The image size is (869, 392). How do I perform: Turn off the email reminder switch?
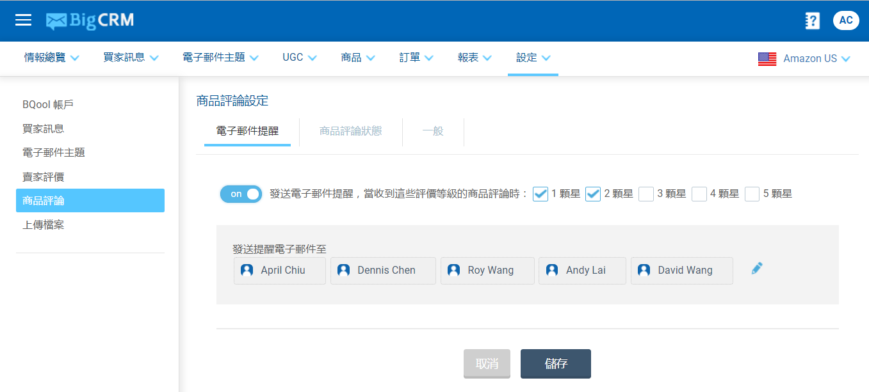241,194
